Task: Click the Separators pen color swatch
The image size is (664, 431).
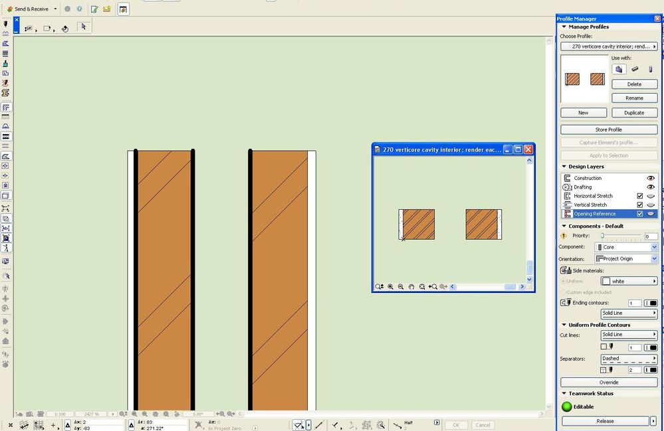Action: (x=651, y=370)
